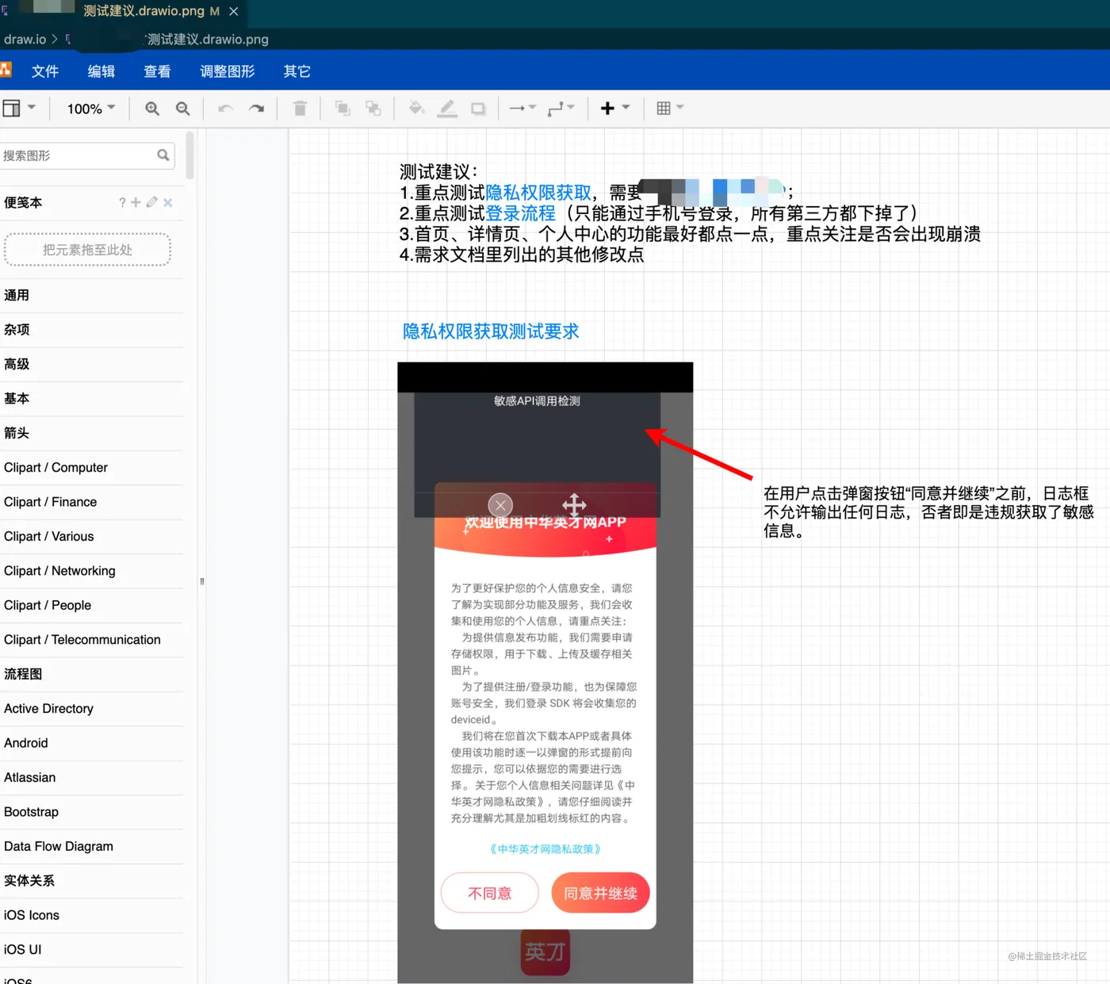This screenshot has width=1110, height=984.
Task: Open the 调整图形 menu
Action: point(228,71)
